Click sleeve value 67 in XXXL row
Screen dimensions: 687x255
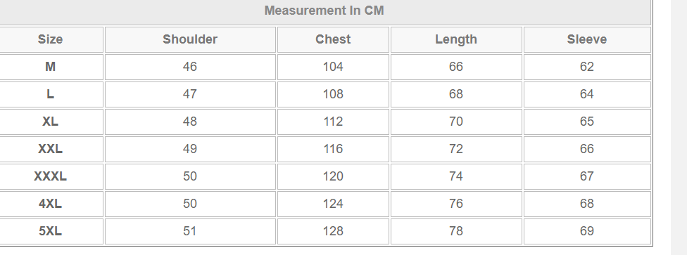coord(587,176)
